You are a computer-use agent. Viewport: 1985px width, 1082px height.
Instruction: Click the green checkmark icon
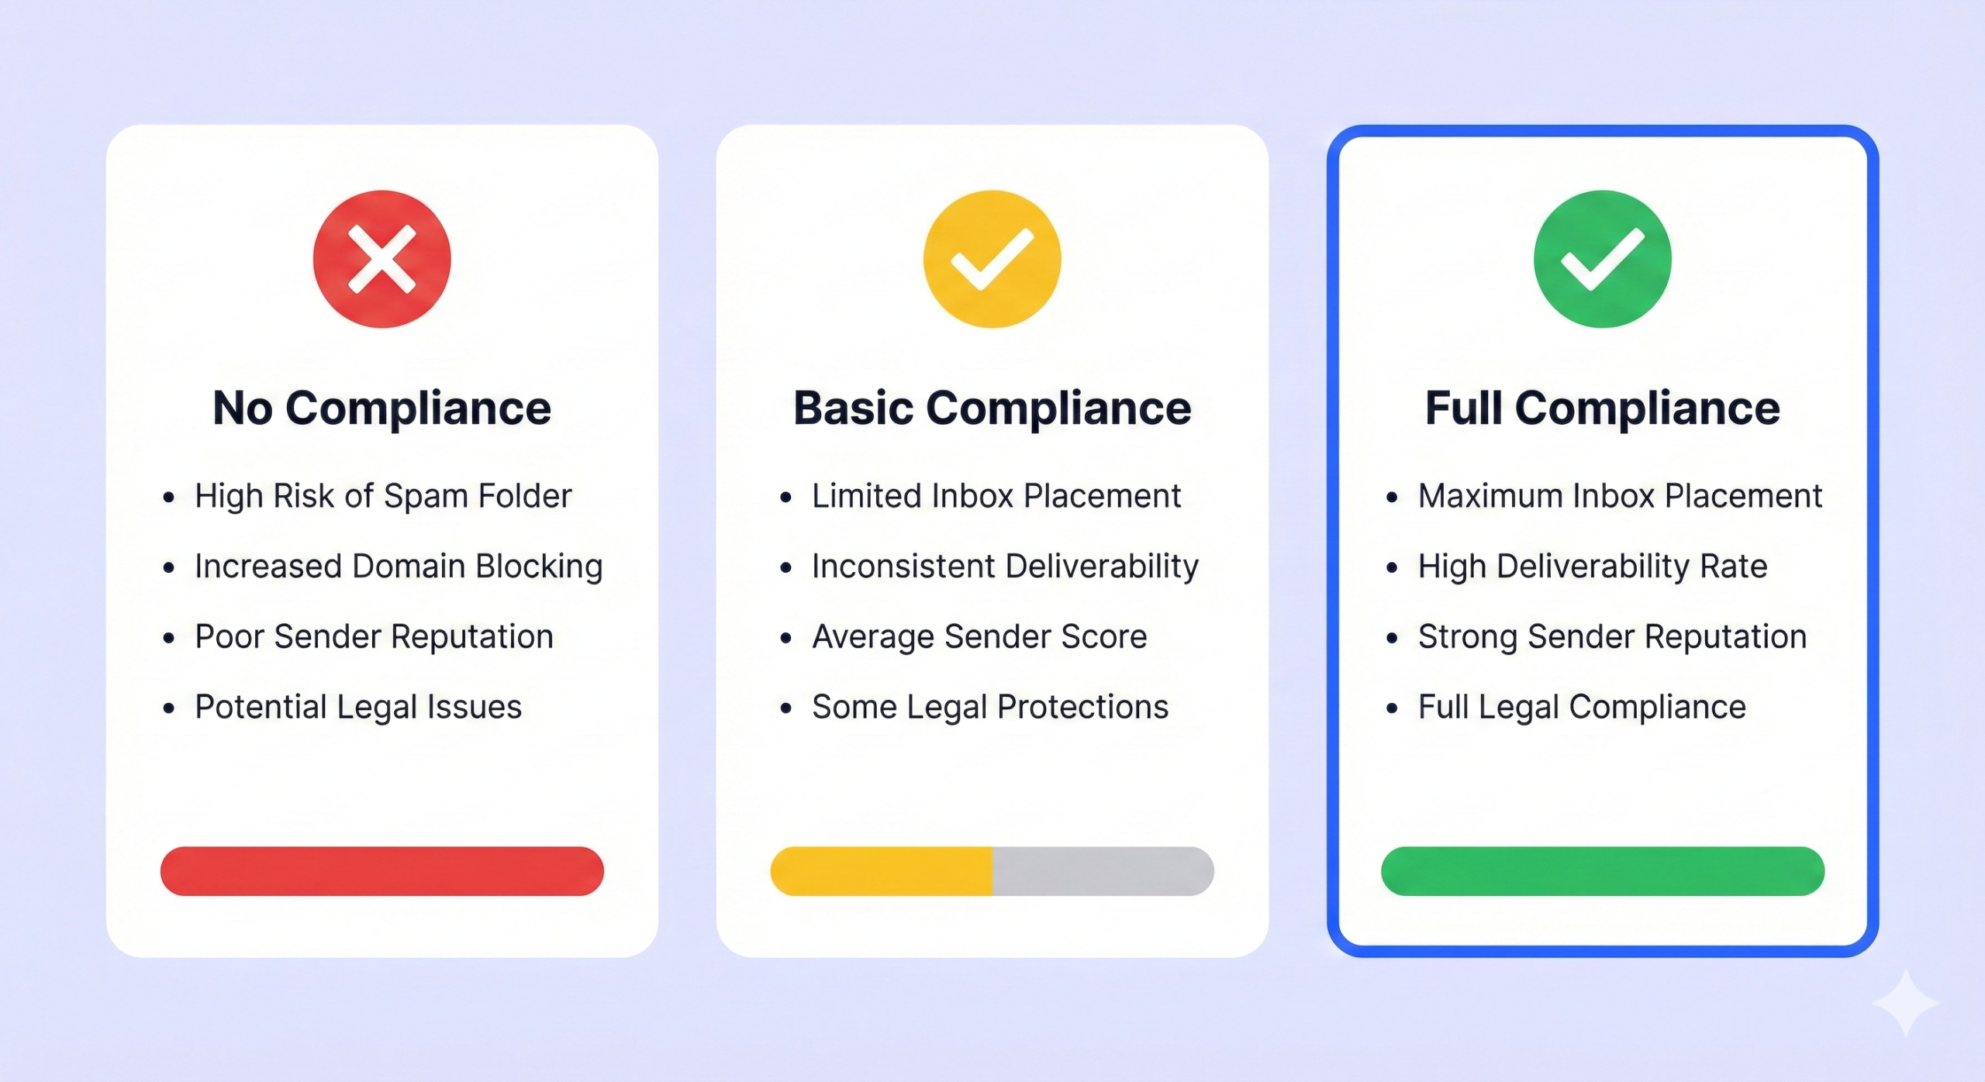point(1602,259)
